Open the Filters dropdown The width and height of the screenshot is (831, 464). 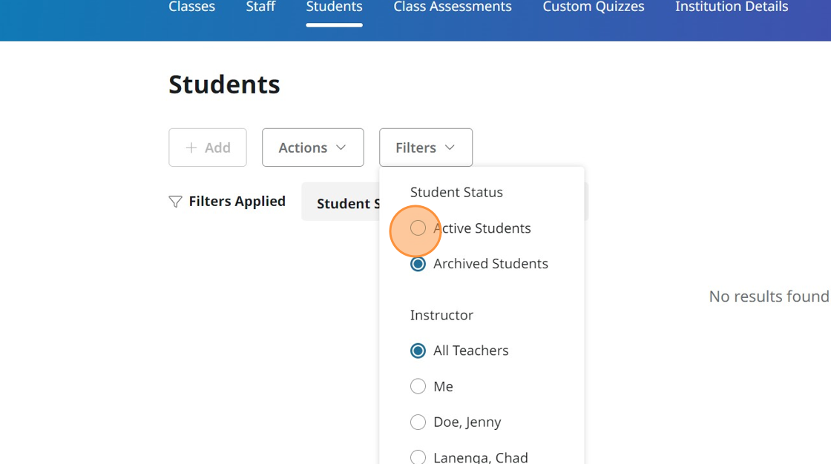click(425, 148)
